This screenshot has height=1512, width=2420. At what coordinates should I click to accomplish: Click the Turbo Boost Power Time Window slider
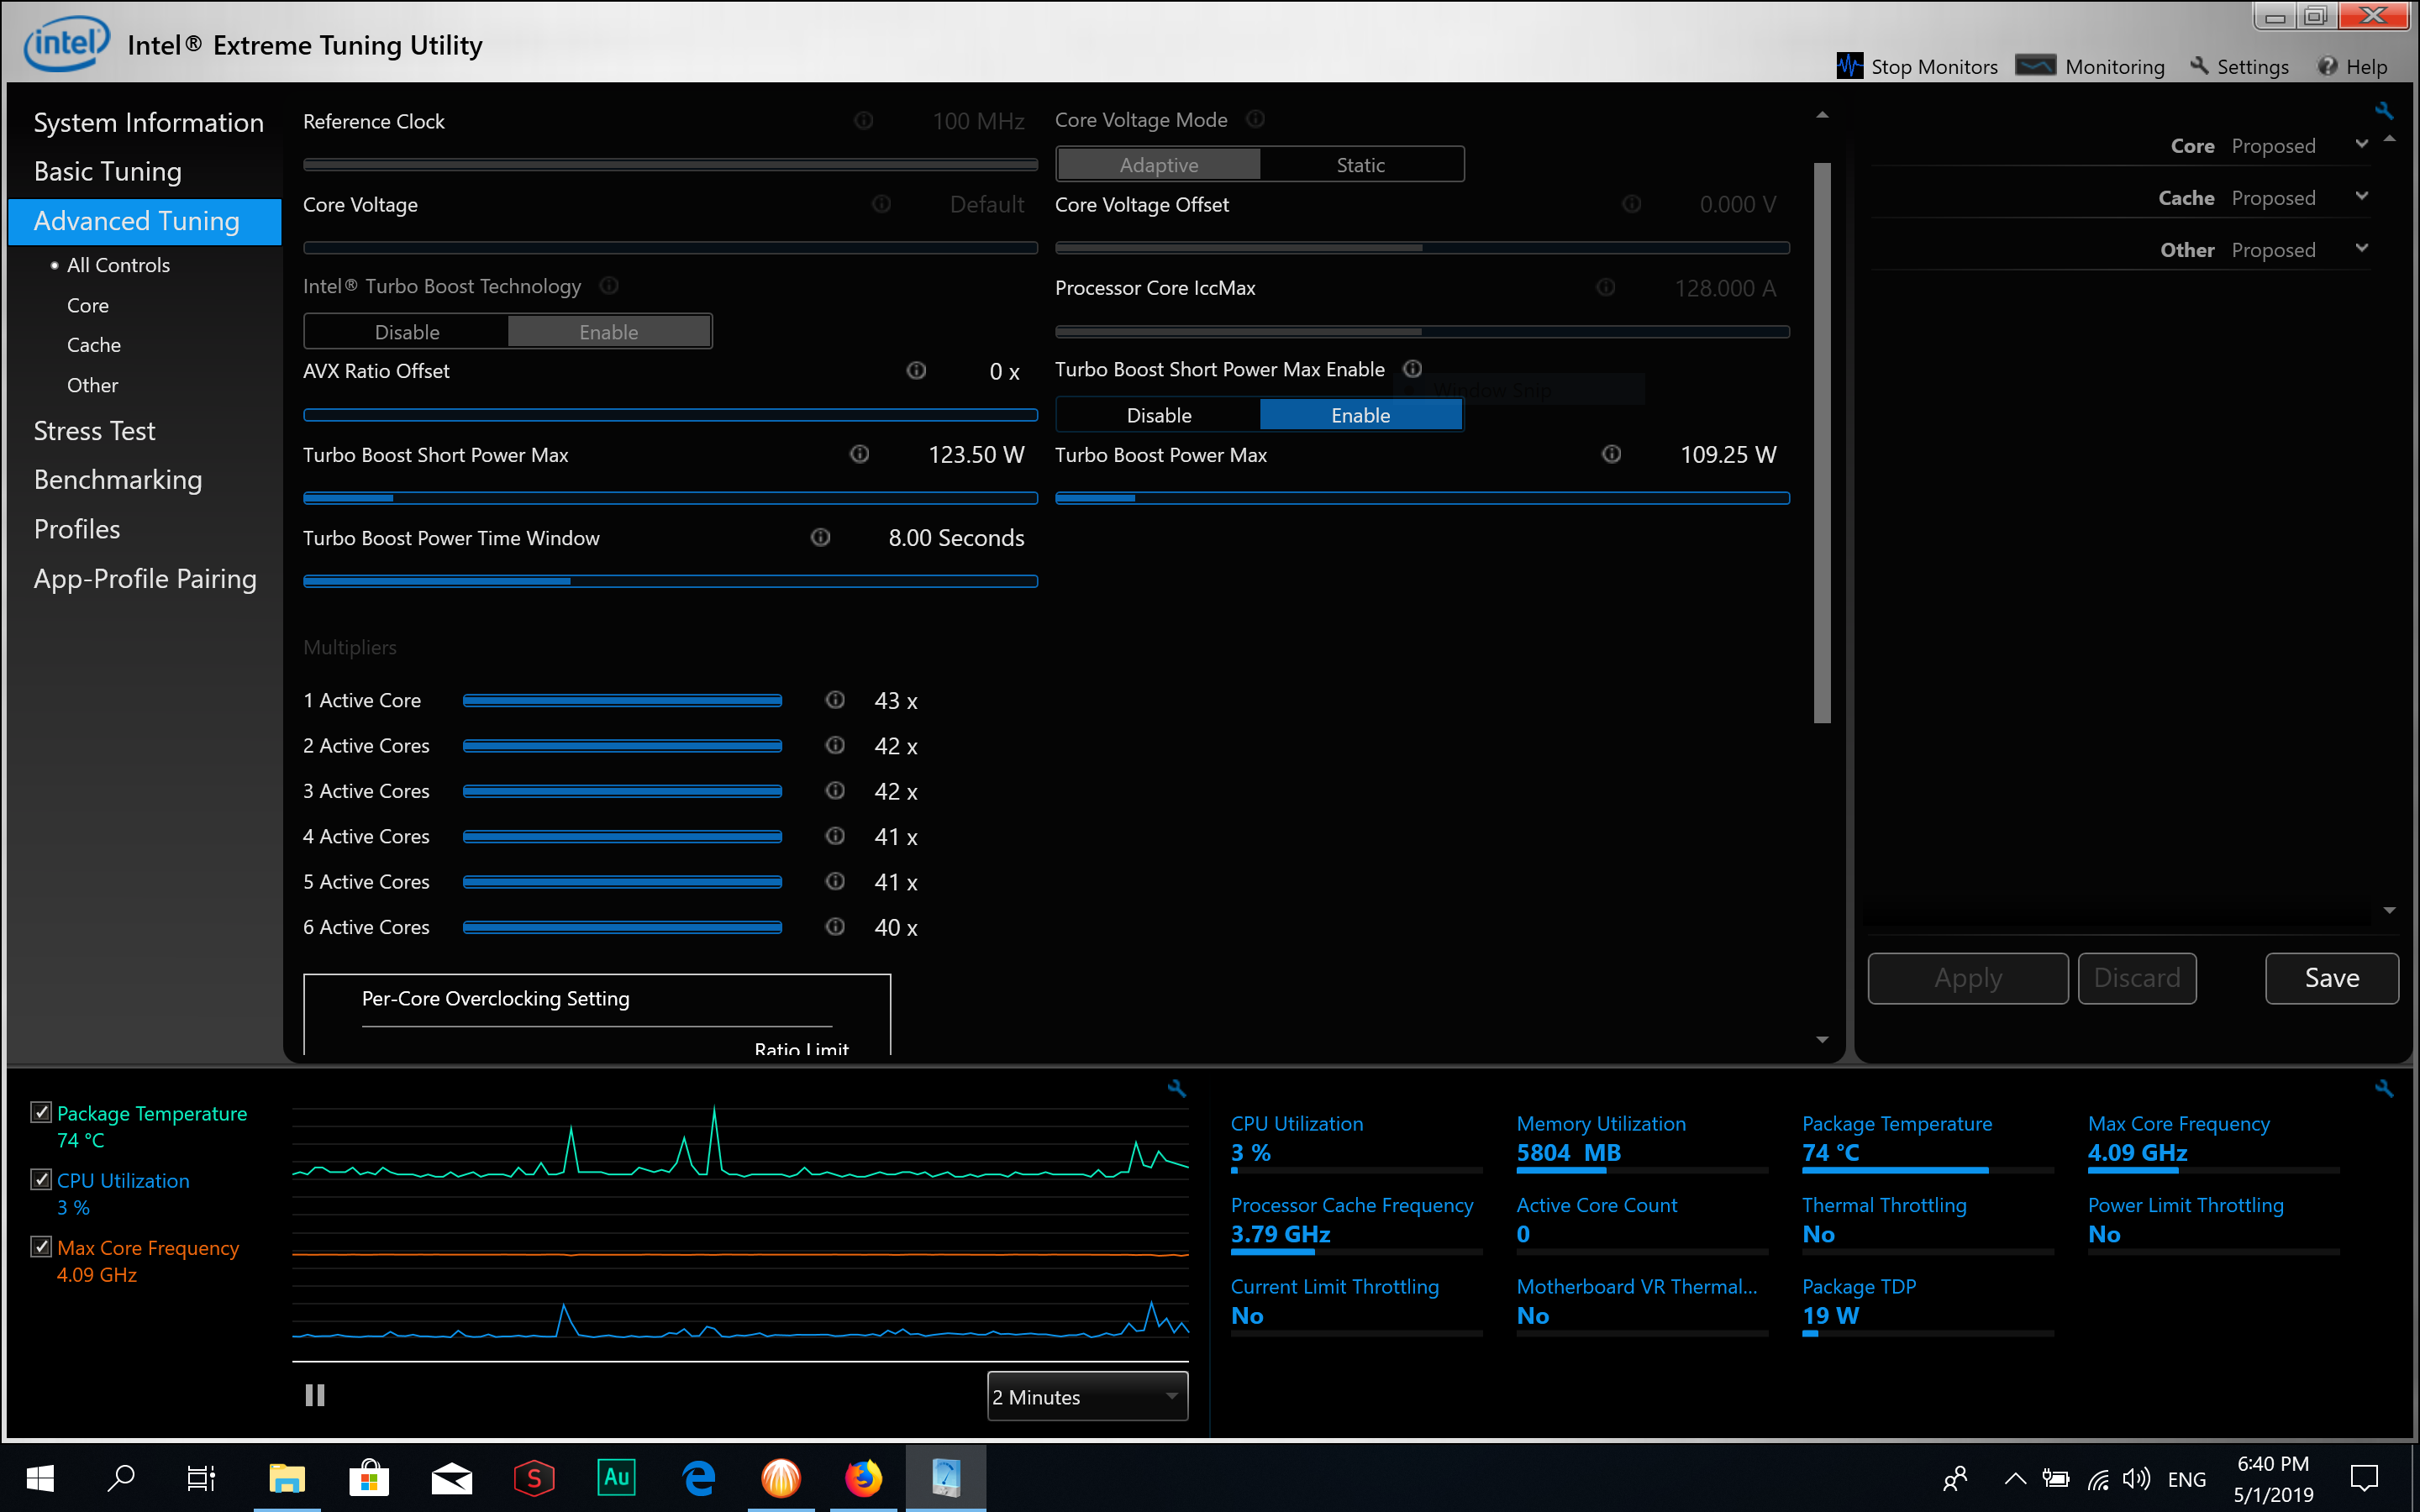(x=670, y=582)
